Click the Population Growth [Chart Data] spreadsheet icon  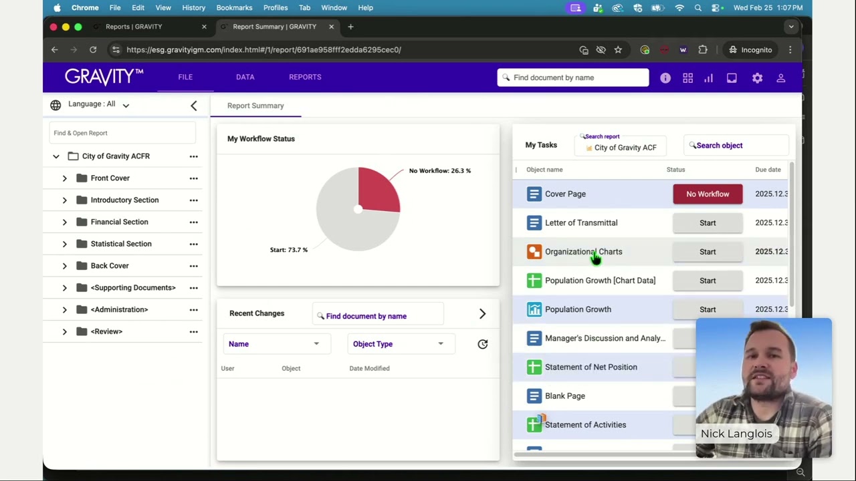(x=534, y=281)
